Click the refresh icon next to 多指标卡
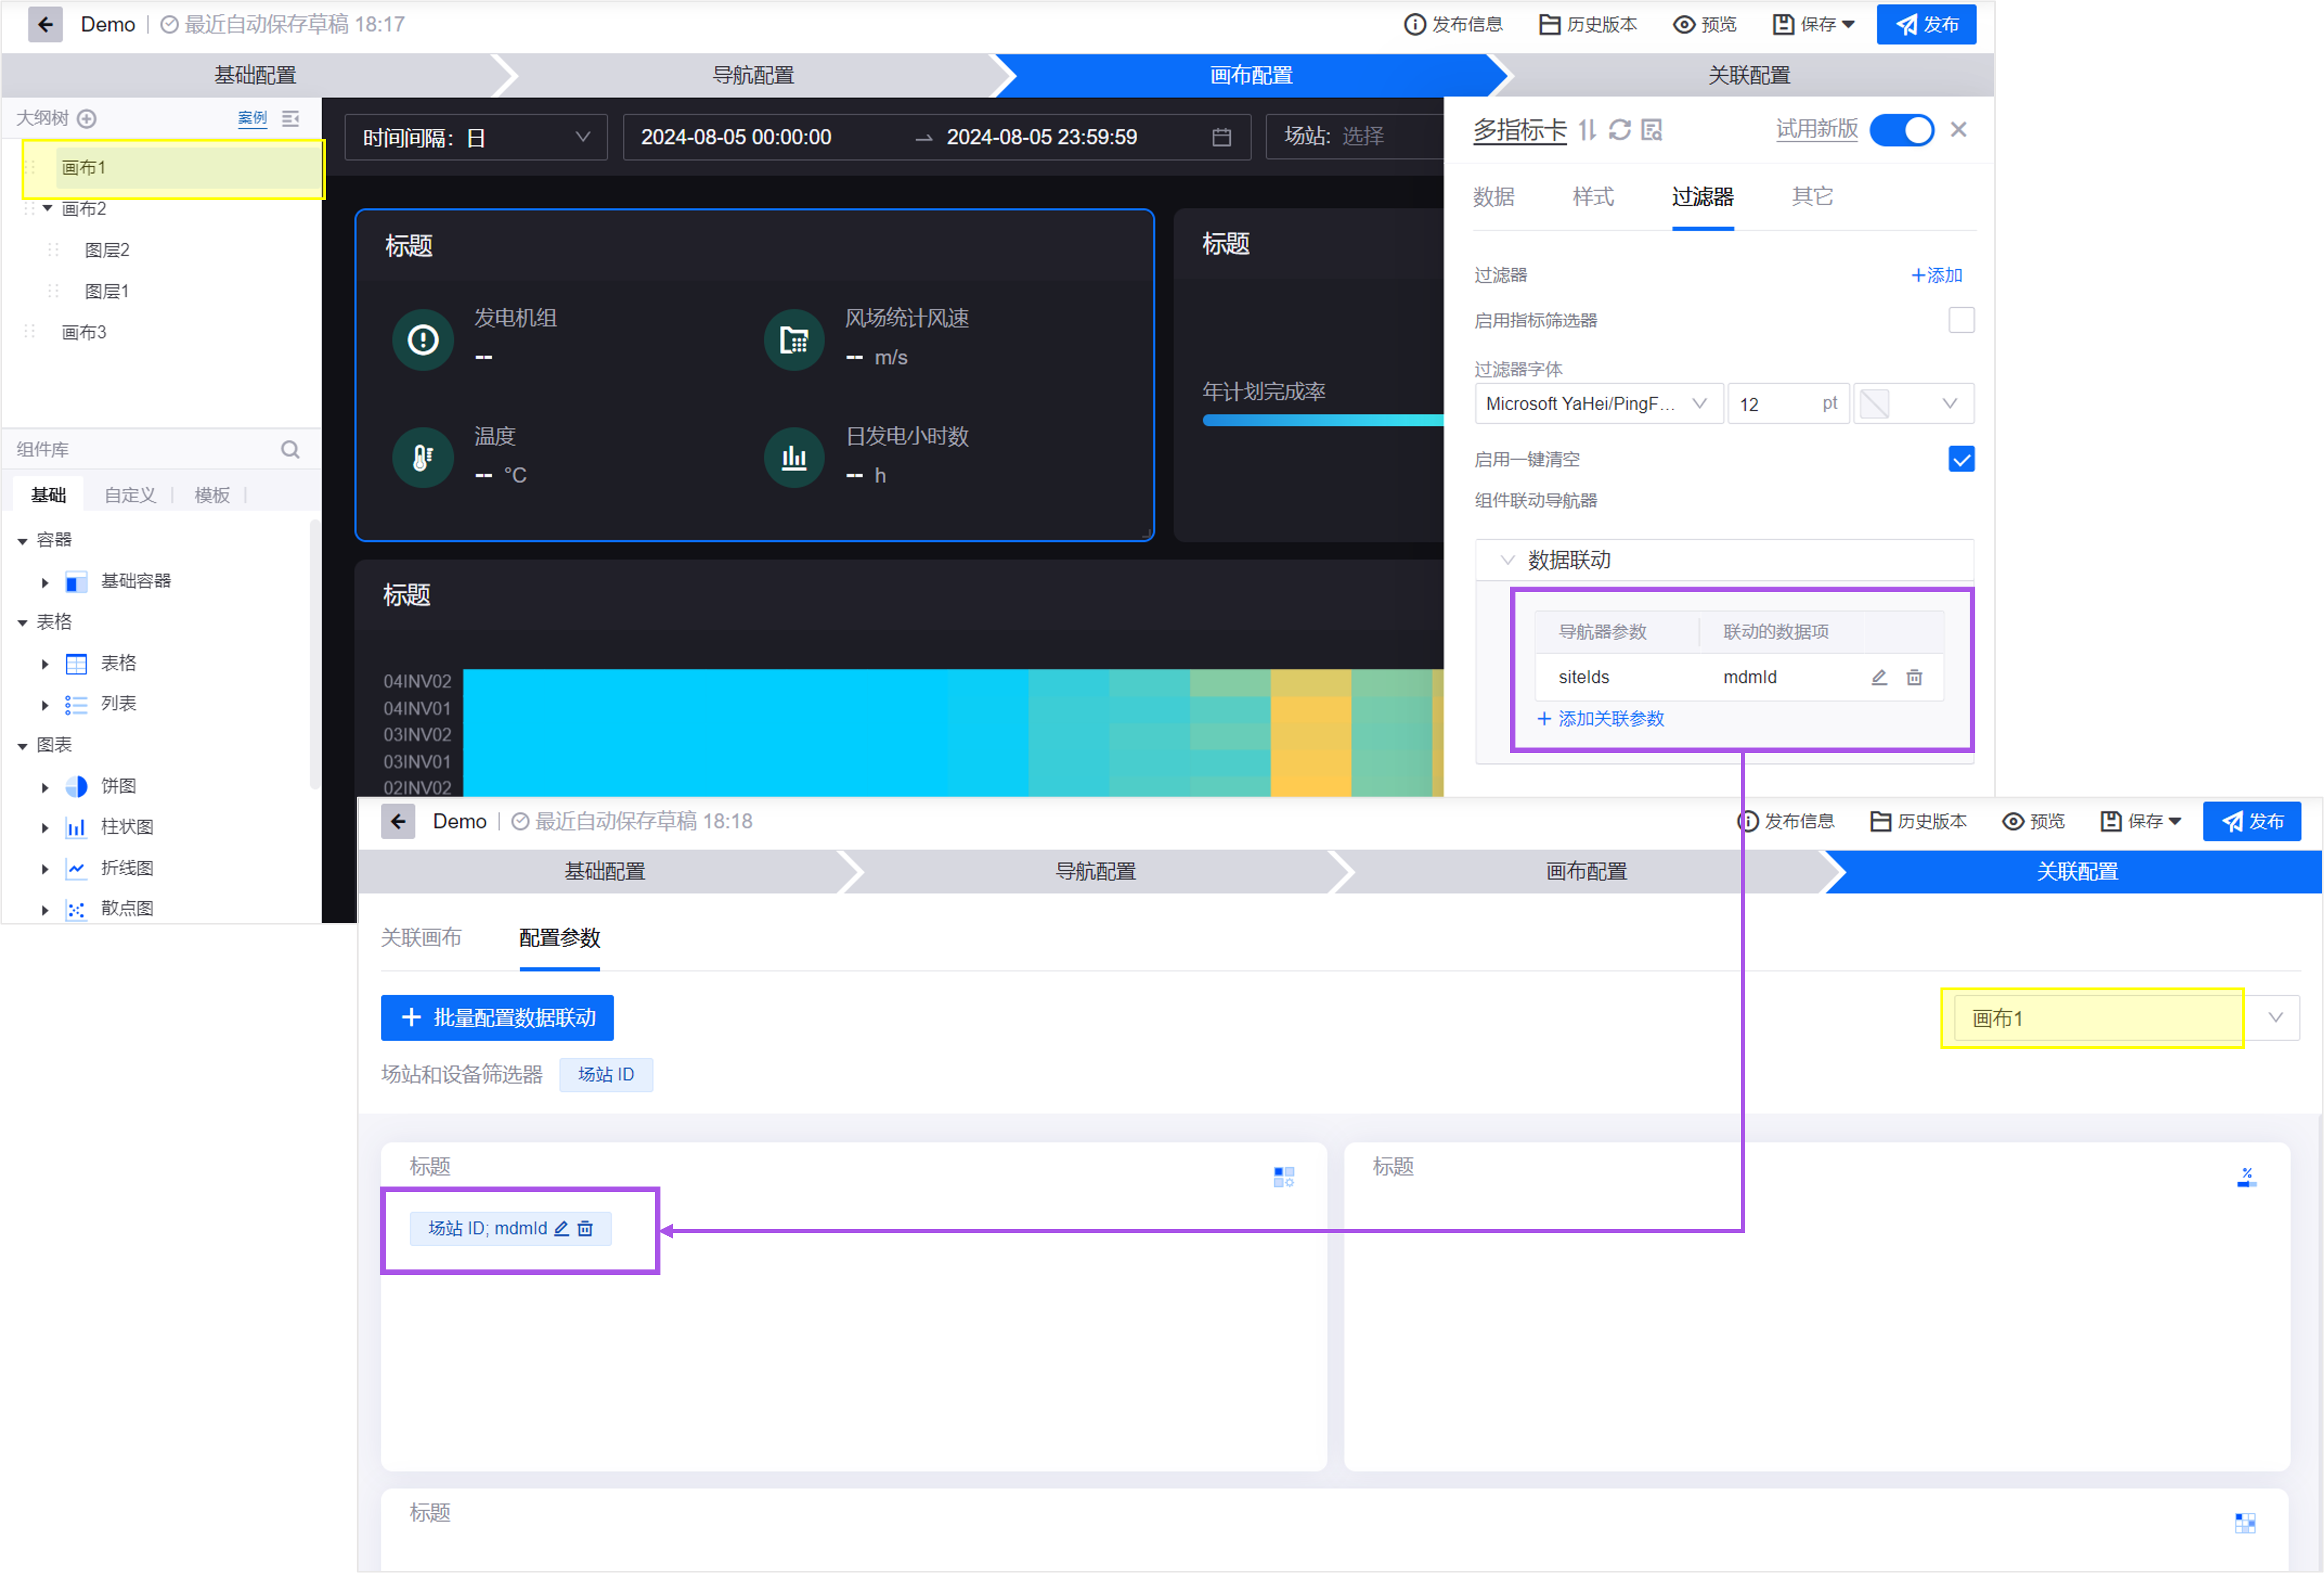Screen dimensions: 2324x1573 (x=1620, y=130)
